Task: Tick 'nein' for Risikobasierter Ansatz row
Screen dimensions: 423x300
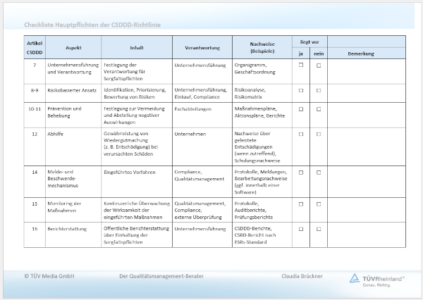Action: pos(319,90)
